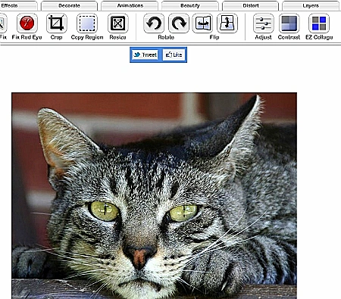Open the Resize tool
The width and height of the screenshot is (341, 299).
pos(118,23)
